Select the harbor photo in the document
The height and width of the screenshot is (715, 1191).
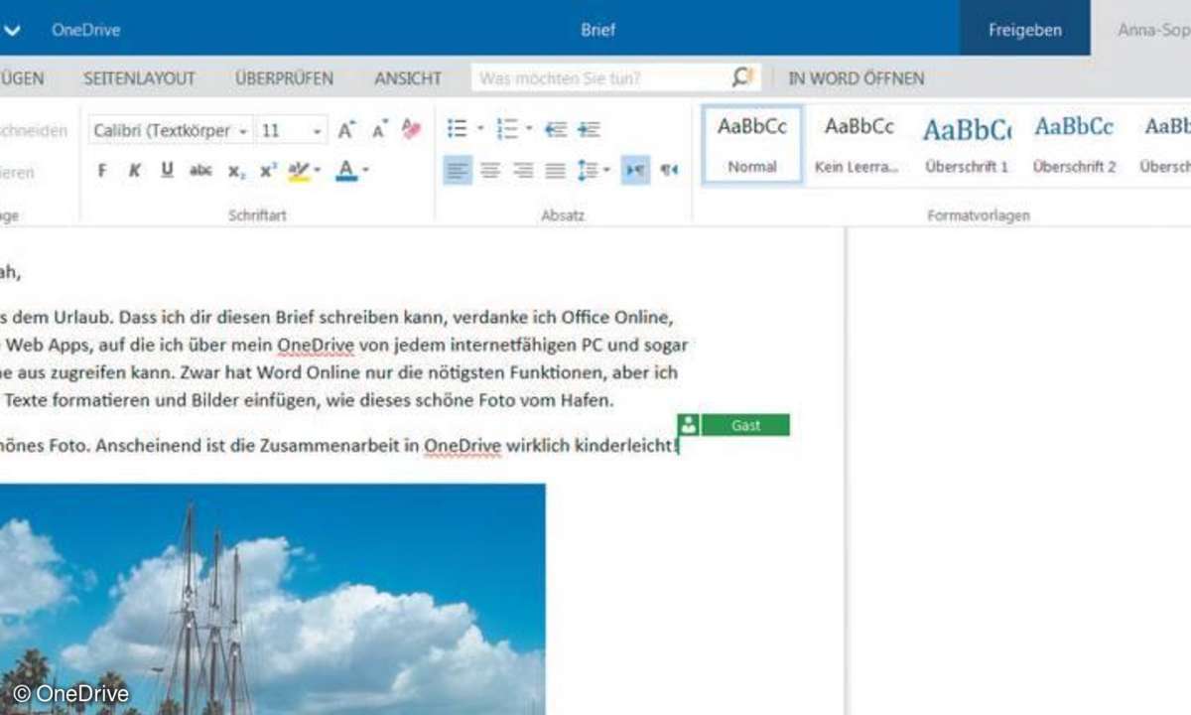(272, 600)
